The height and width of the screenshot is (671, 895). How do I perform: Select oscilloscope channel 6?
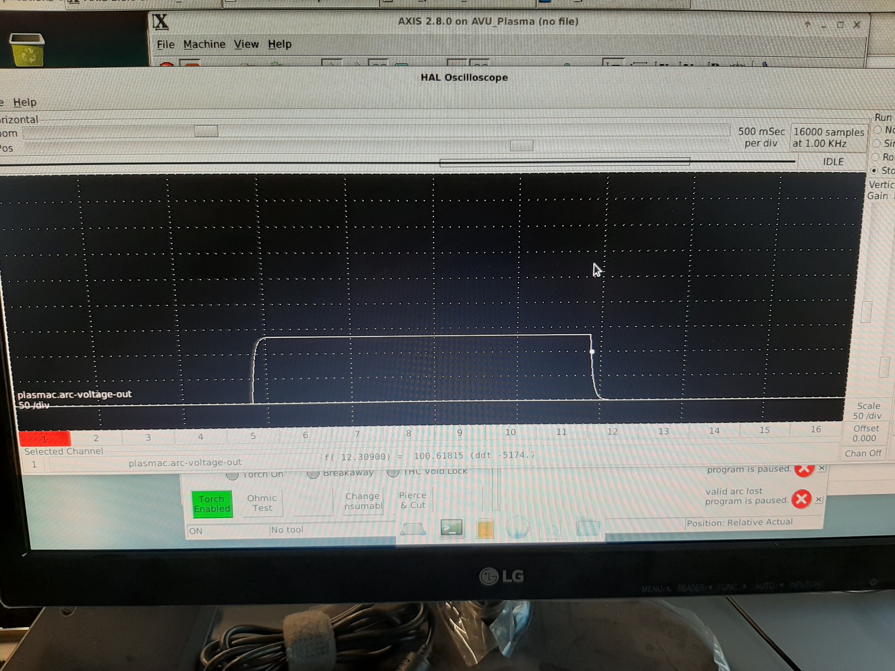[305, 435]
